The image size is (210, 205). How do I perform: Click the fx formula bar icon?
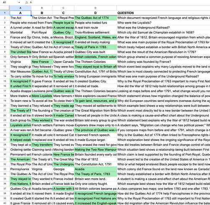26,3
